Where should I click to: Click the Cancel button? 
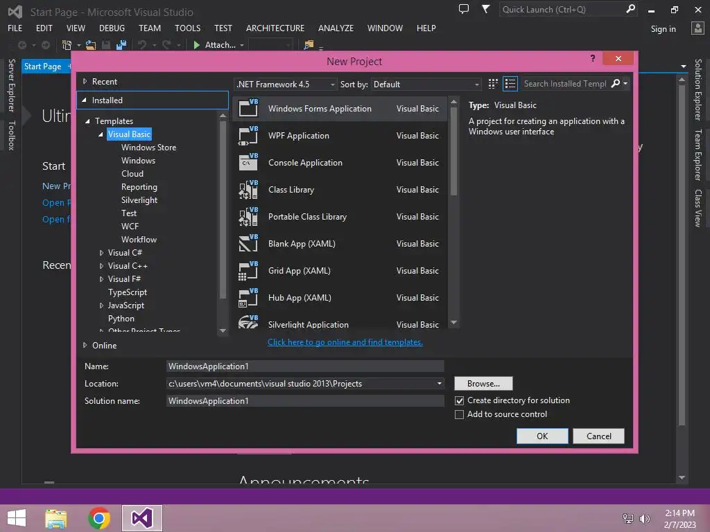point(598,436)
